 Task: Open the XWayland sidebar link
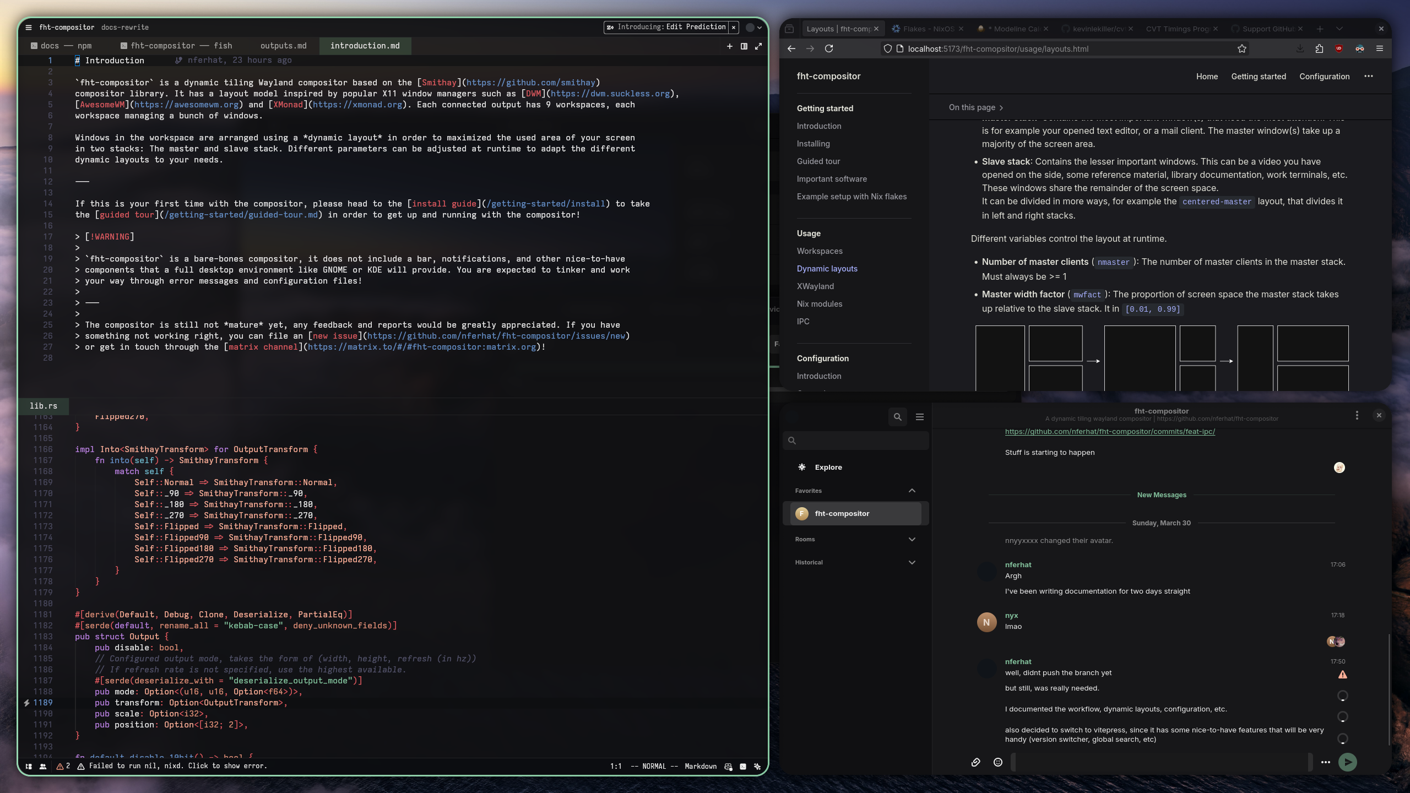click(x=815, y=286)
